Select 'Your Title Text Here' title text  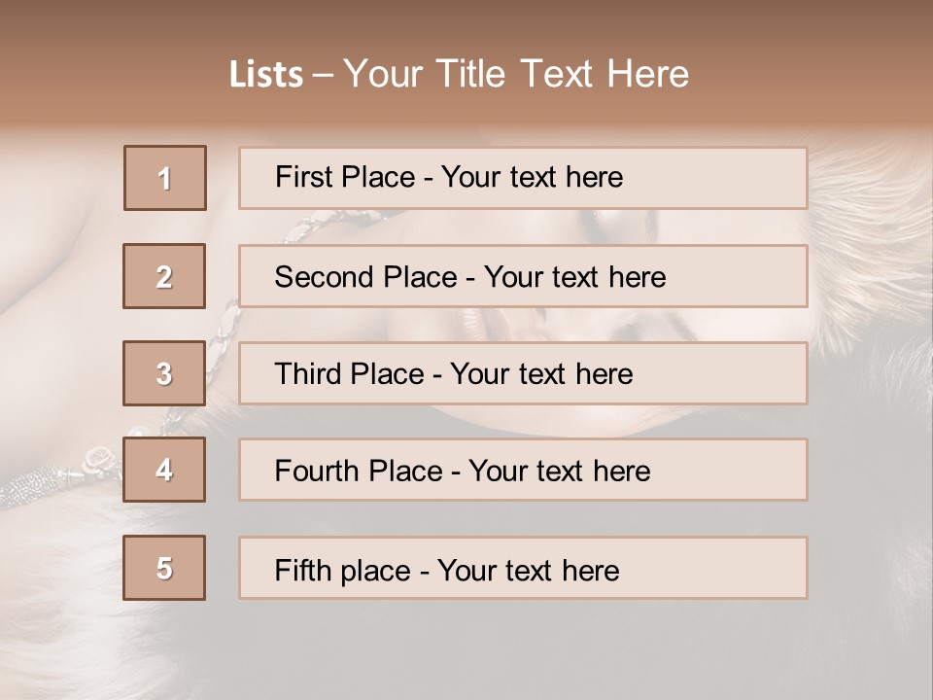click(516, 74)
